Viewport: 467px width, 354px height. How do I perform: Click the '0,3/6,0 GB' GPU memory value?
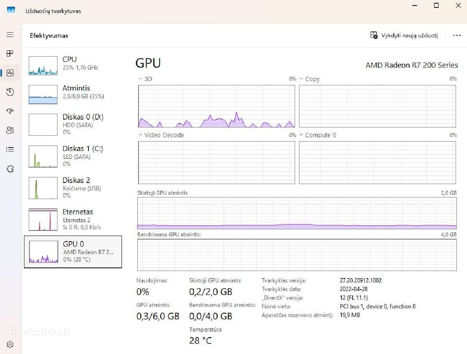(158, 316)
